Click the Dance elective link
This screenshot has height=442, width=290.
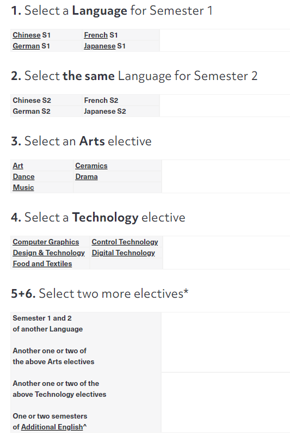point(24,177)
